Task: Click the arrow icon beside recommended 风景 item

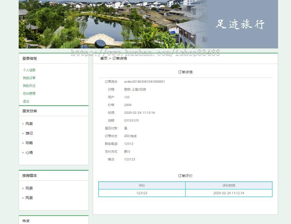Action: 23,188
